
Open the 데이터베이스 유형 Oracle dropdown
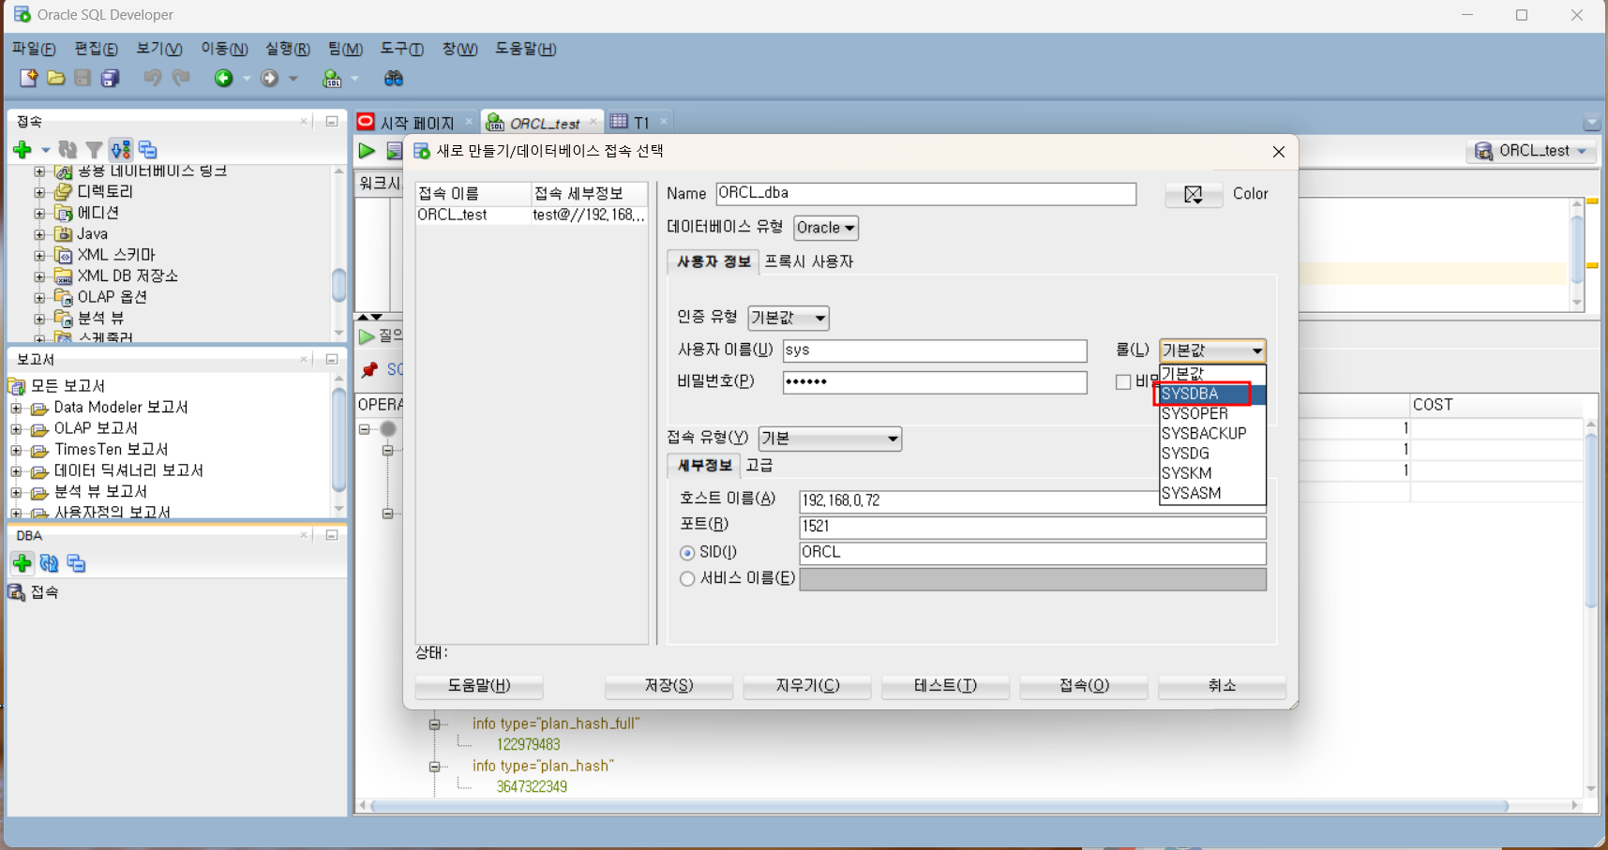point(826,228)
